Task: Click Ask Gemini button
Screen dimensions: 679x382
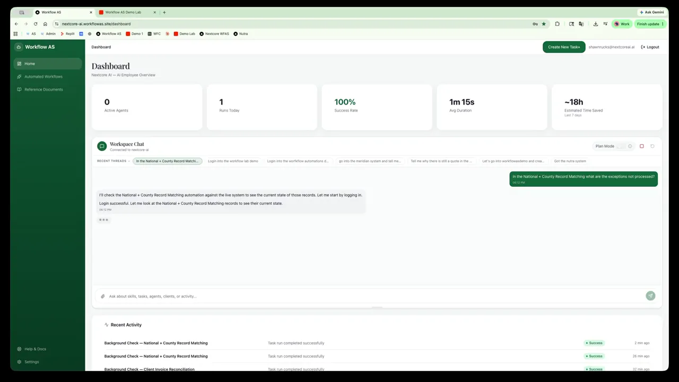Action: click(652, 12)
